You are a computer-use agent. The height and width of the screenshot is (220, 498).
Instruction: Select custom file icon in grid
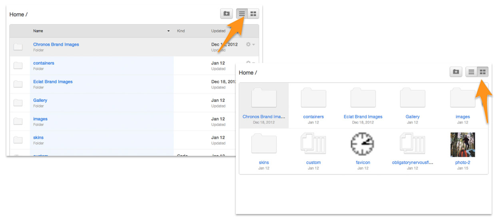coord(313,143)
